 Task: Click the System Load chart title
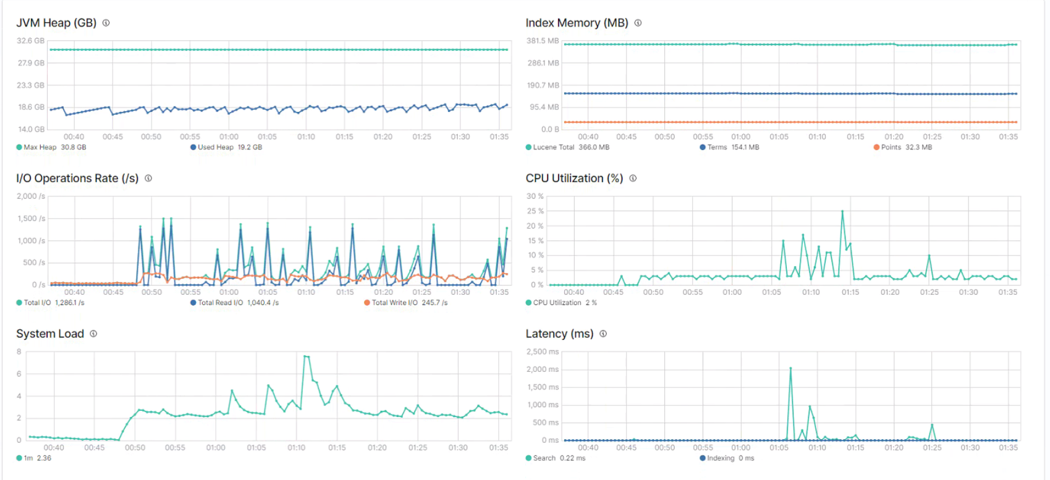pos(50,334)
